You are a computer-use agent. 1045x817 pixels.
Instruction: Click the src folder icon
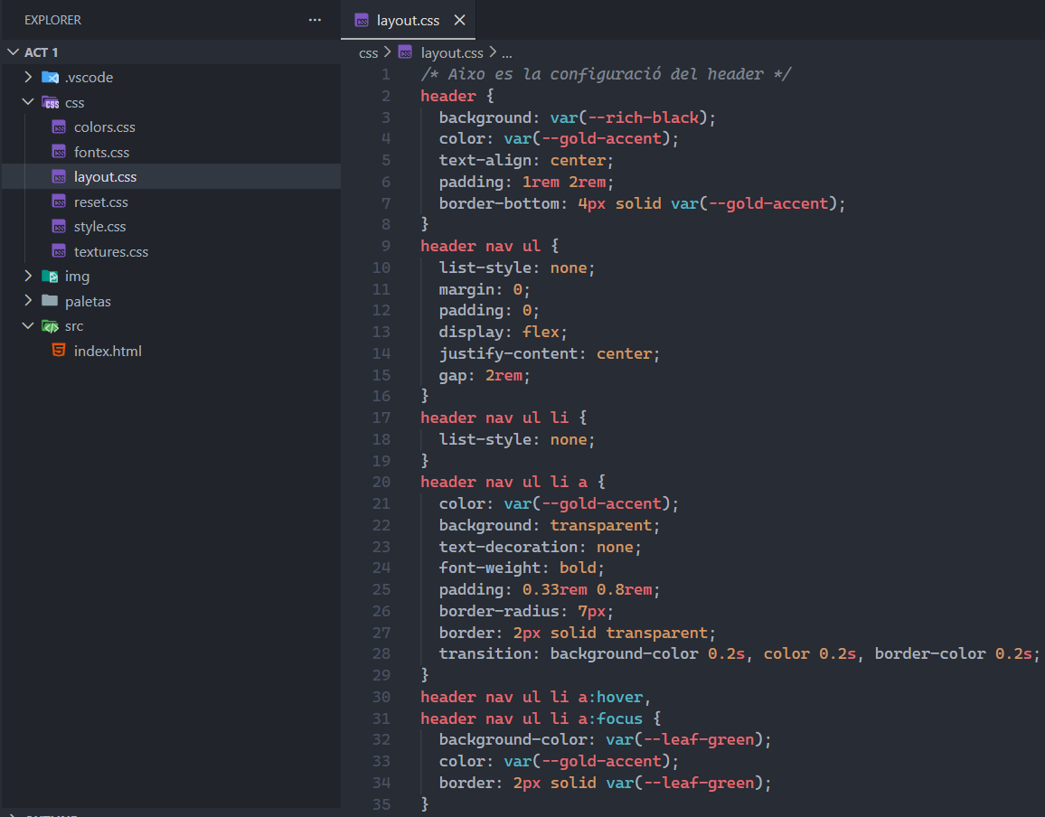click(x=50, y=326)
